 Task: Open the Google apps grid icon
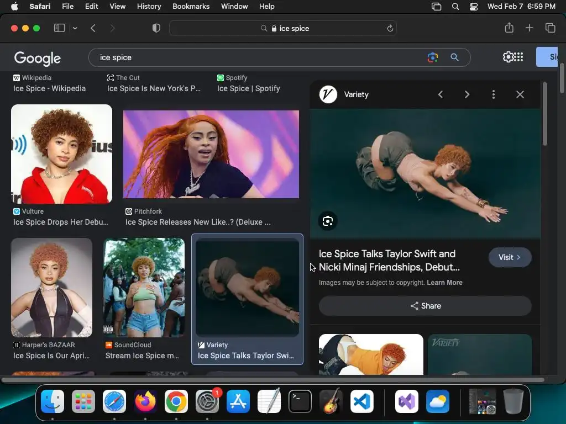[518, 57]
